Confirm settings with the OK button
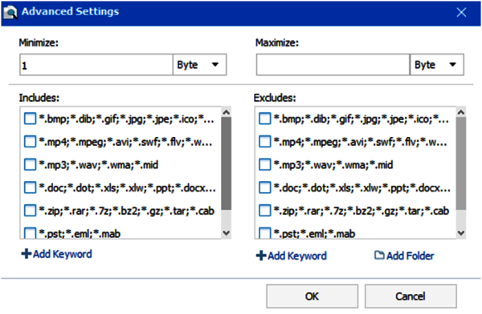The width and height of the screenshot is (482, 314). (x=312, y=296)
